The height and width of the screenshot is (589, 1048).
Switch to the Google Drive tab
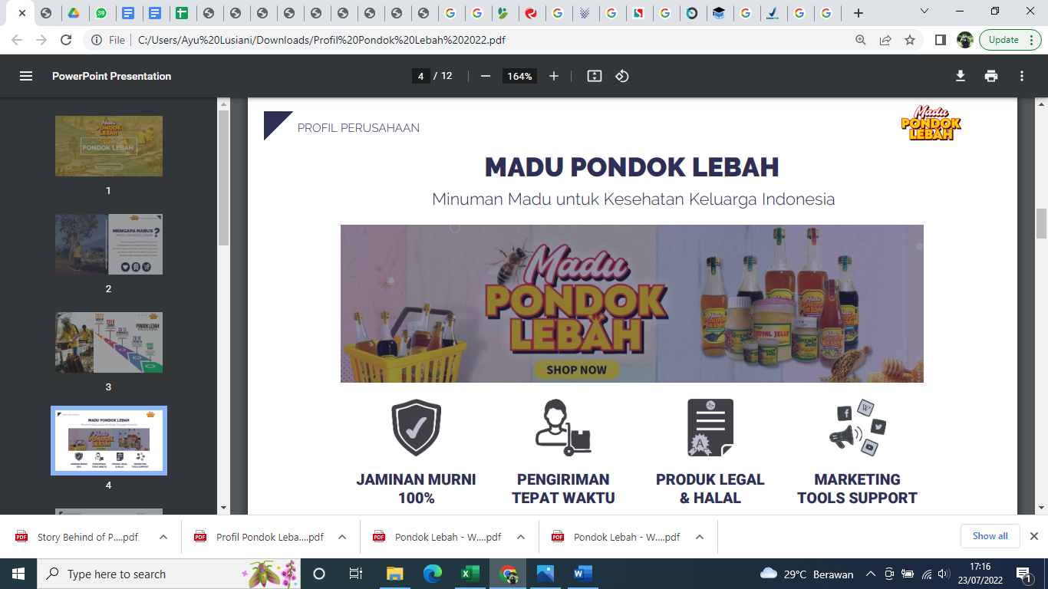(x=74, y=13)
